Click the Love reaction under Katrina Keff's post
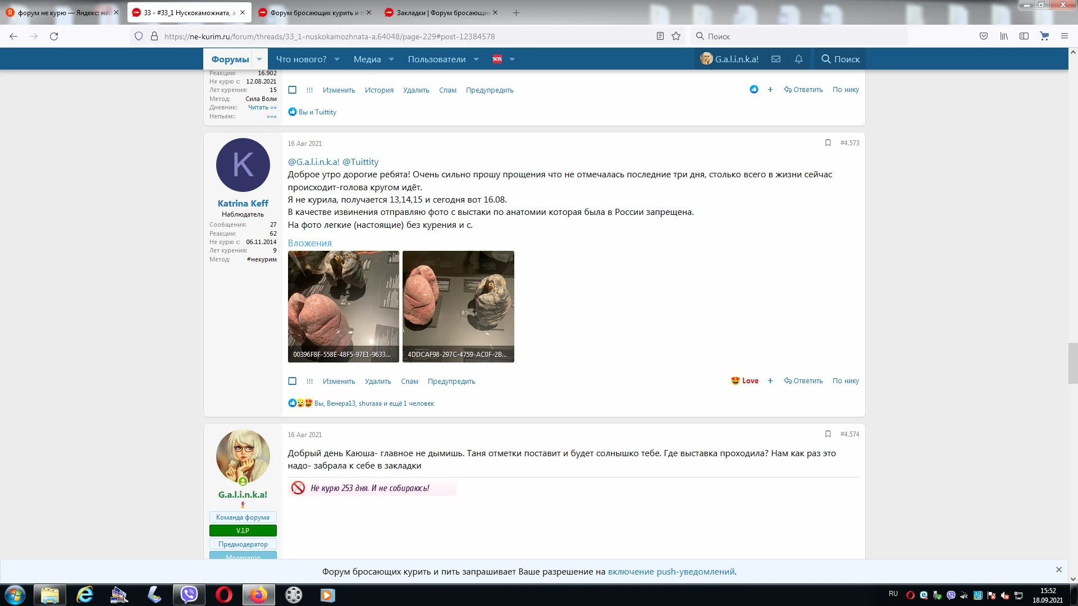Screen dimensions: 1078x606 [x=745, y=380]
